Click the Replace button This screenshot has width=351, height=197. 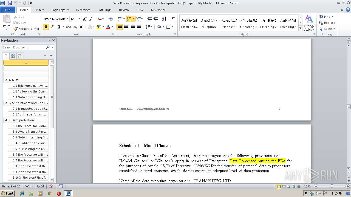pos(327,23)
